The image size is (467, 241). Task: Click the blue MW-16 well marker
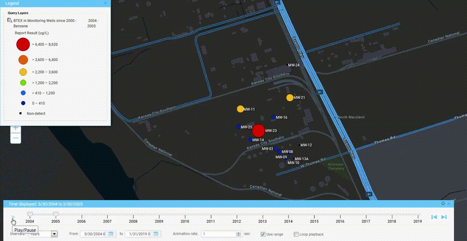tap(274, 117)
